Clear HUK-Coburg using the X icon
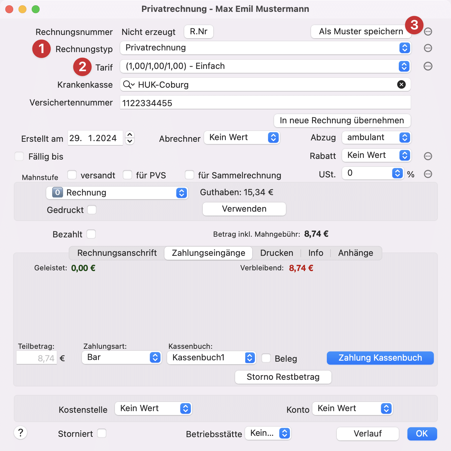Screen dimensions: 451x451 point(401,85)
